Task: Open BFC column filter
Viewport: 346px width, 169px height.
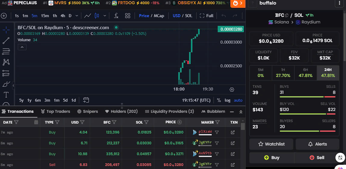Action: [x=114, y=122]
